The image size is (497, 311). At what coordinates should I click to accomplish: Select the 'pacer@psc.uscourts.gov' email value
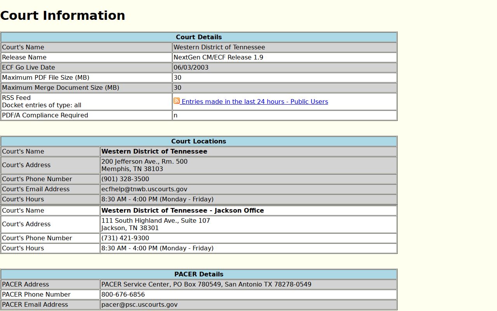click(139, 304)
